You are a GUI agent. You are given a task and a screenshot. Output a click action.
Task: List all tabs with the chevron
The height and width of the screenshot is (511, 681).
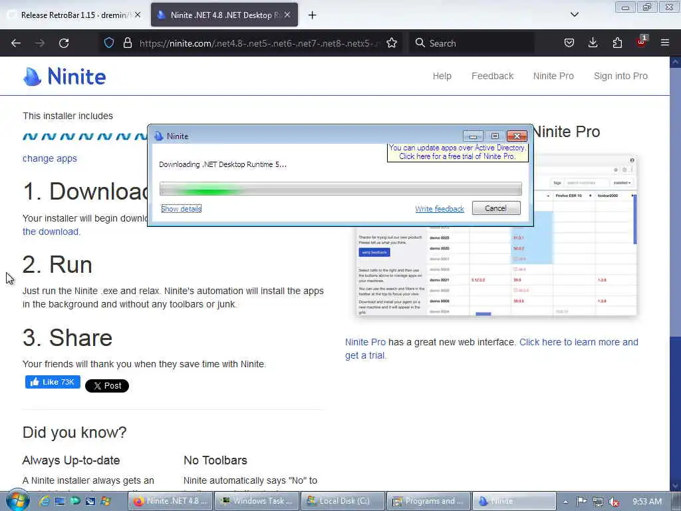(574, 15)
